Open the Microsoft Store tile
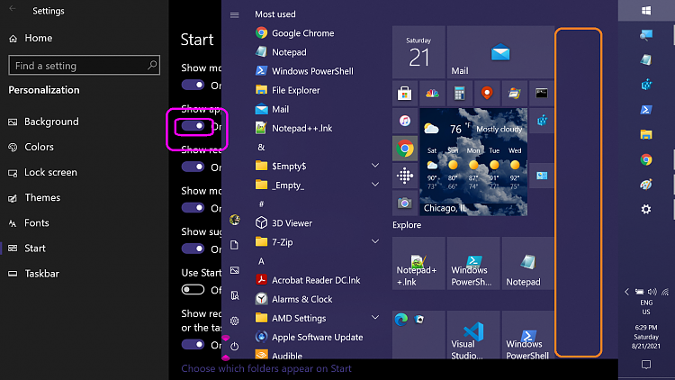The width and height of the screenshot is (675, 380). tap(405, 93)
